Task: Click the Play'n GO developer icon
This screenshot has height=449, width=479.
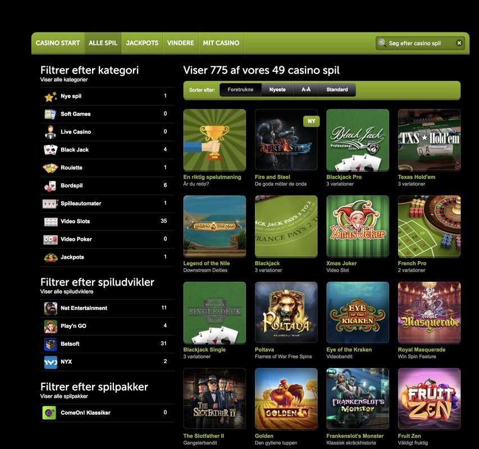Action: click(x=51, y=326)
